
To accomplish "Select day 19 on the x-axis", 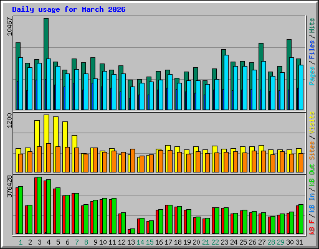I will tap(187, 242).
